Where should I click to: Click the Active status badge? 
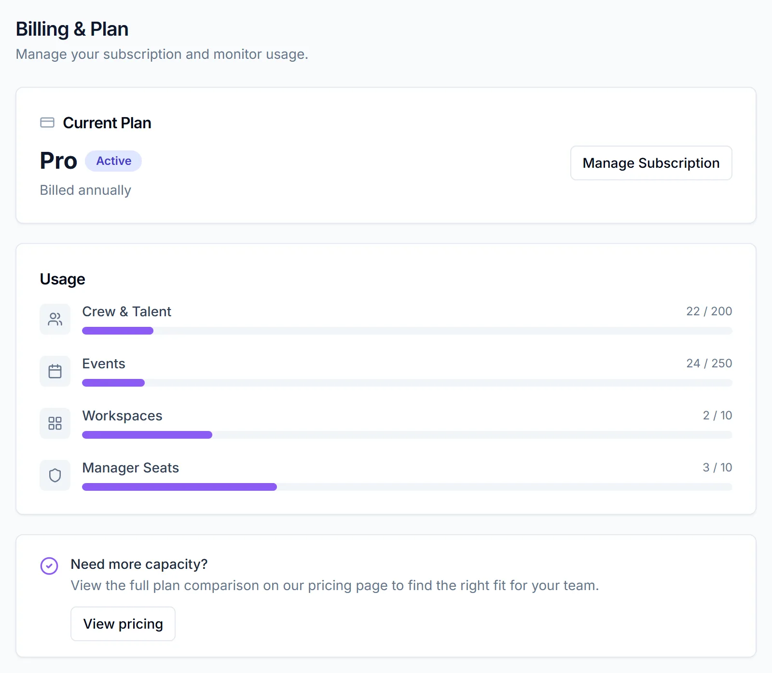[113, 161]
